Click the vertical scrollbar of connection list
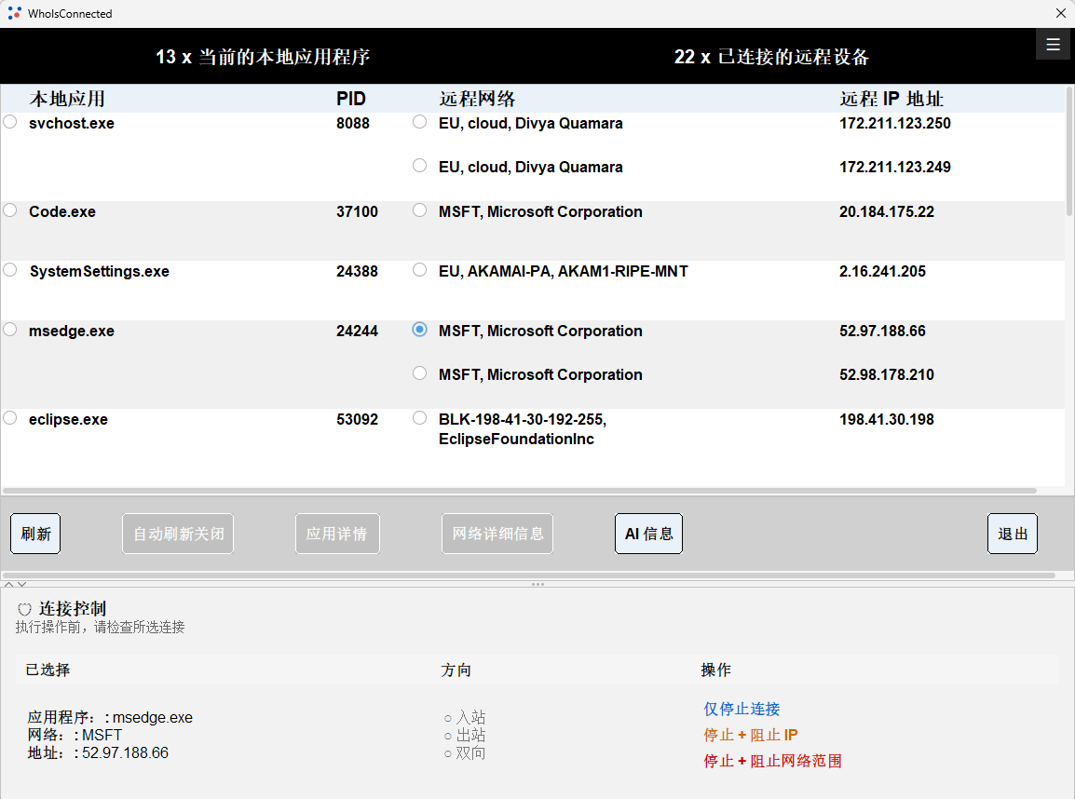1075x799 pixels. click(1069, 151)
